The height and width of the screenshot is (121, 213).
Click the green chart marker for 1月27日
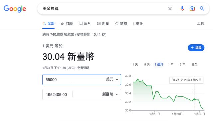click(194, 99)
